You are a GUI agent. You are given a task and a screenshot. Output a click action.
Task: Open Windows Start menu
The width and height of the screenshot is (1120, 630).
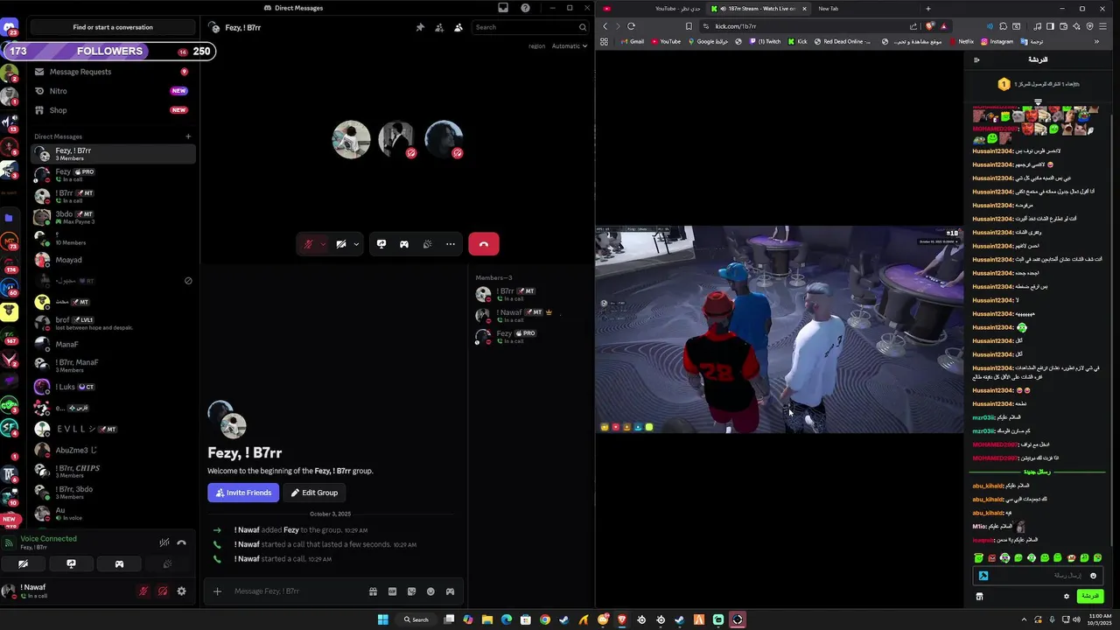(x=382, y=619)
